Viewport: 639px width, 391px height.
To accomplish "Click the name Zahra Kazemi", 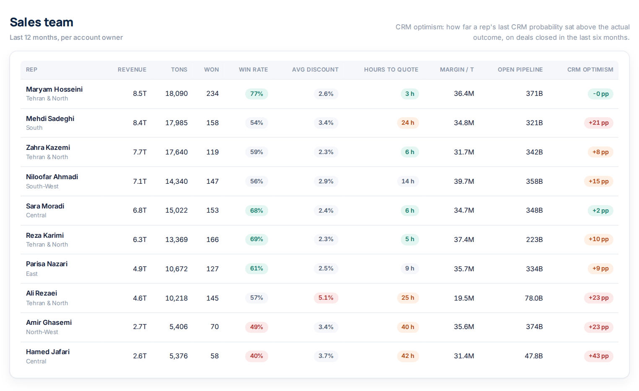I will [48, 147].
